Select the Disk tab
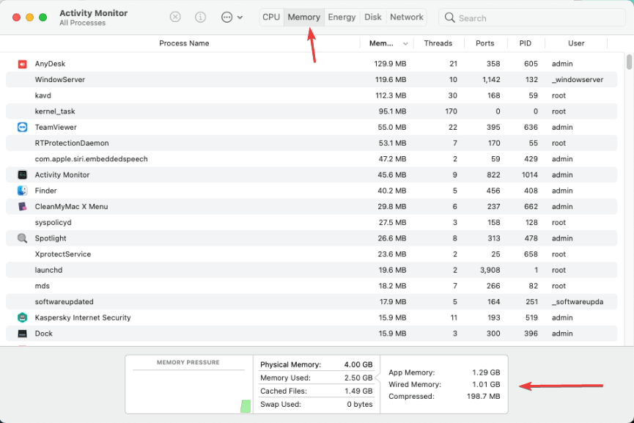634x423 pixels. click(373, 17)
